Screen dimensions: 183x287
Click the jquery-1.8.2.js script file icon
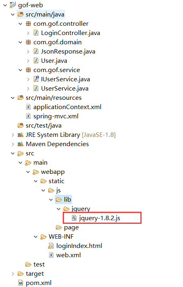74,218
